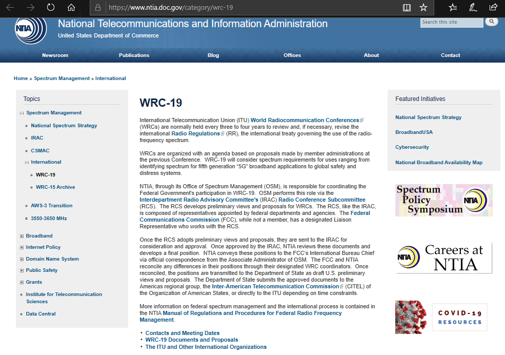Open WRC-15 Archive topic
Image resolution: width=505 pixels, height=355 pixels.
point(55,187)
